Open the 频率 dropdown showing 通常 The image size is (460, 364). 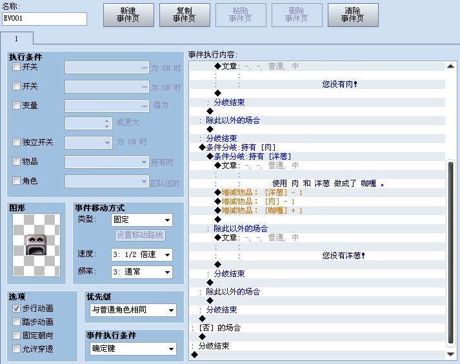pyautogui.click(x=142, y=272)
